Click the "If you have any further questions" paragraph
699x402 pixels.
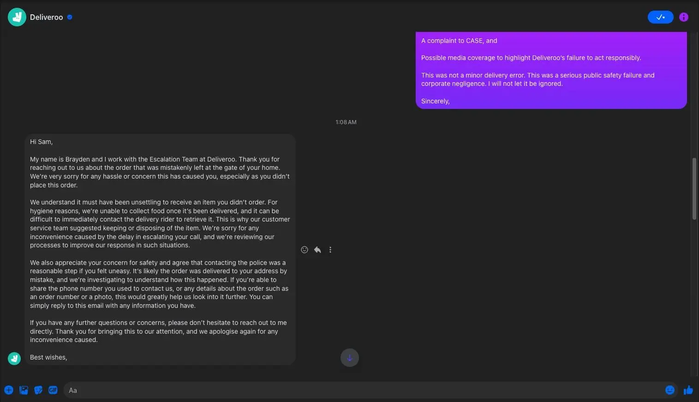click(158, 331)
